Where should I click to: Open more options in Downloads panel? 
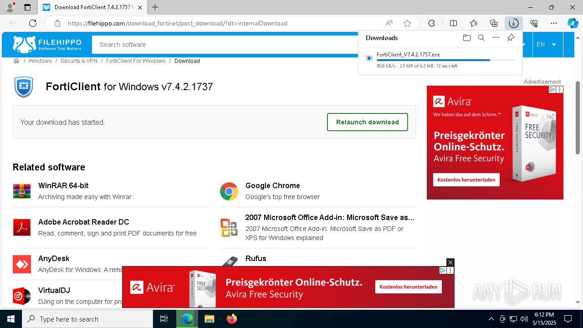coord(496,38)
